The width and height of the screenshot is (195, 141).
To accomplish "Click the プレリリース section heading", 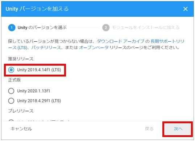I will [21, 111].
